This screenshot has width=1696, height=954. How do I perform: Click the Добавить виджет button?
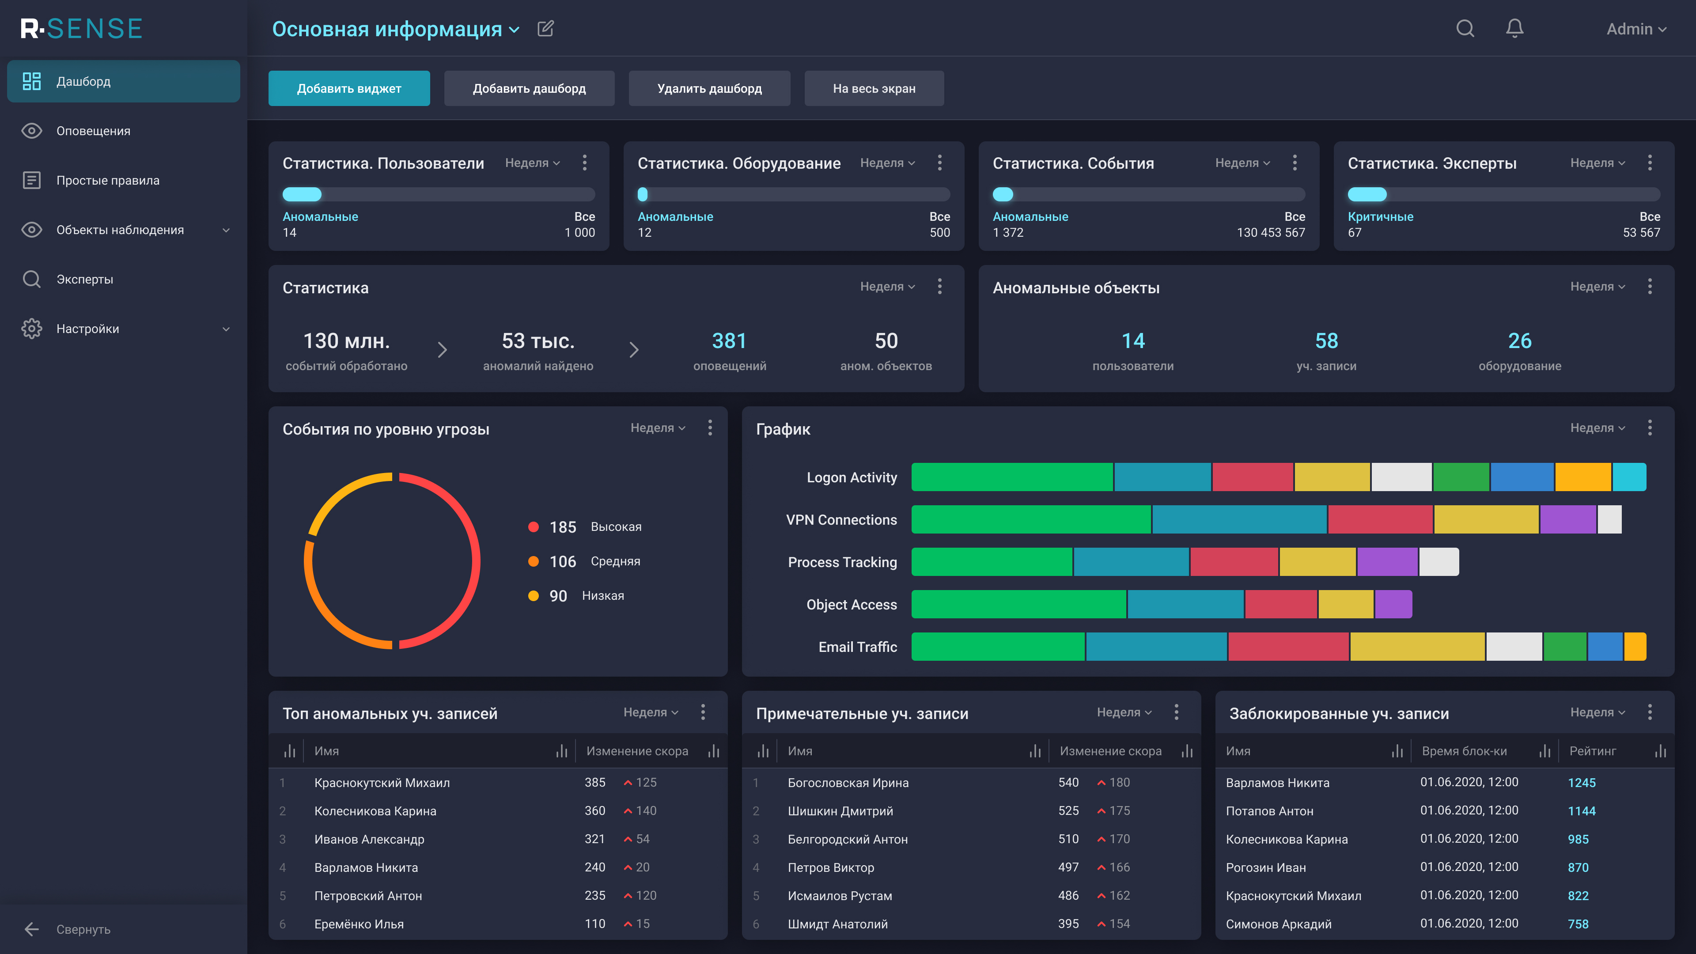[x=349, y=88]
